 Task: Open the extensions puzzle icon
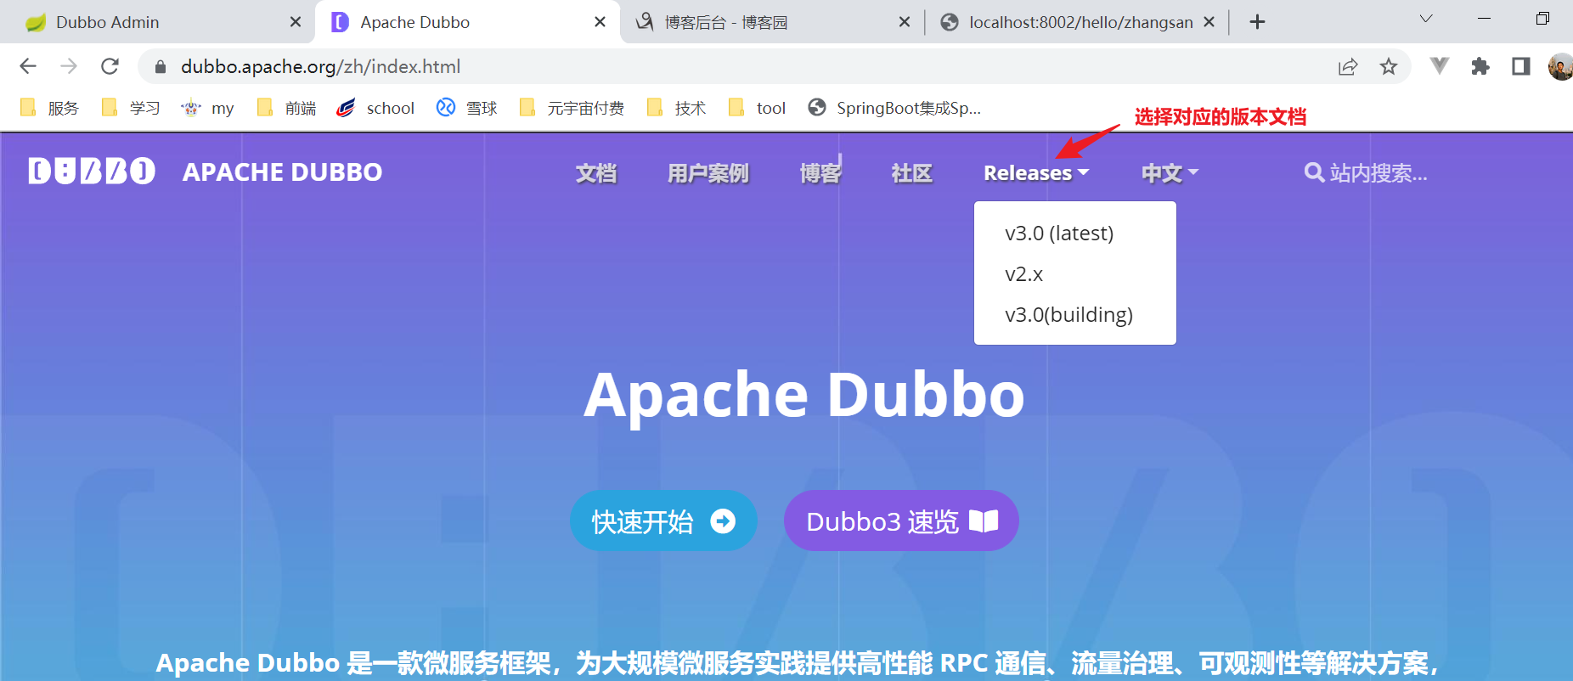point(1480,66)
